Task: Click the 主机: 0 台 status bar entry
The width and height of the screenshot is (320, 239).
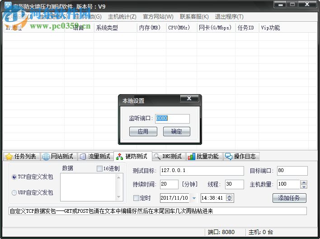Action: 261,232
